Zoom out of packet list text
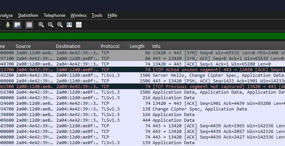The height and width of the screenshot is (146, 285). coord(51,25)
